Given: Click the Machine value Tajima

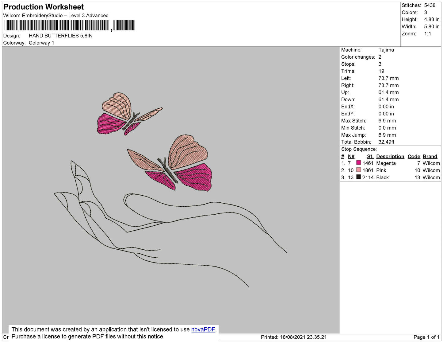Looking at the screenshot, I should [386, 50].
